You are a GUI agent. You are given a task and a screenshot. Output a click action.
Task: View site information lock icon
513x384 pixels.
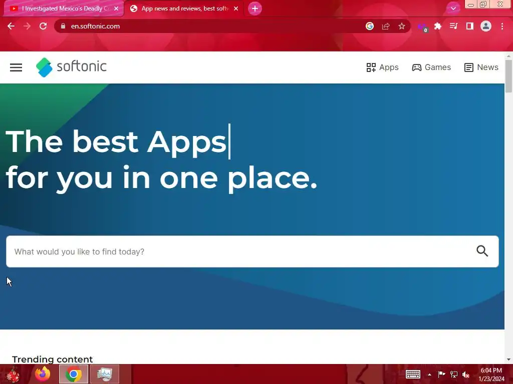[x=63, y=26]
